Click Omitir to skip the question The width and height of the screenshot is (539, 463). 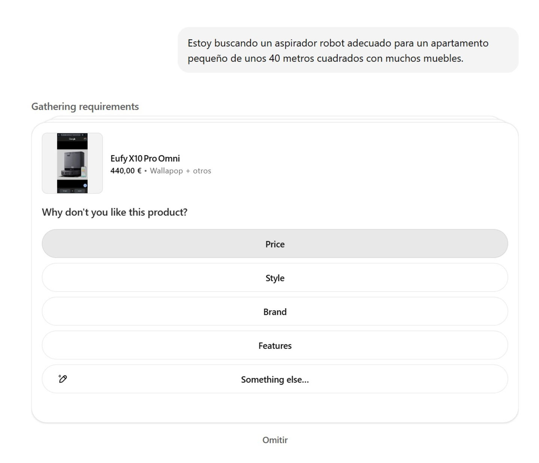(275, 440)
